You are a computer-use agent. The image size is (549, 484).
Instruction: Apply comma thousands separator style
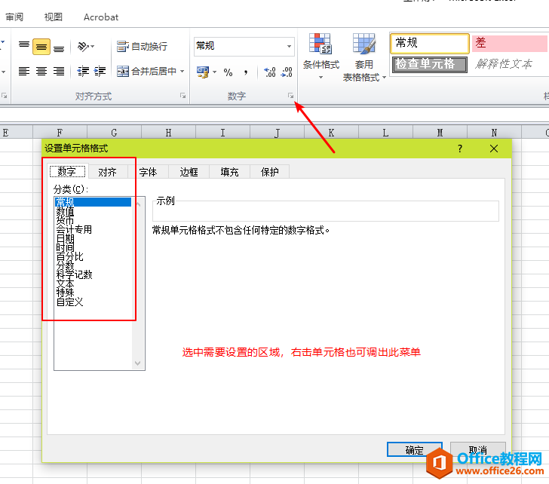(x=246, y=72)
